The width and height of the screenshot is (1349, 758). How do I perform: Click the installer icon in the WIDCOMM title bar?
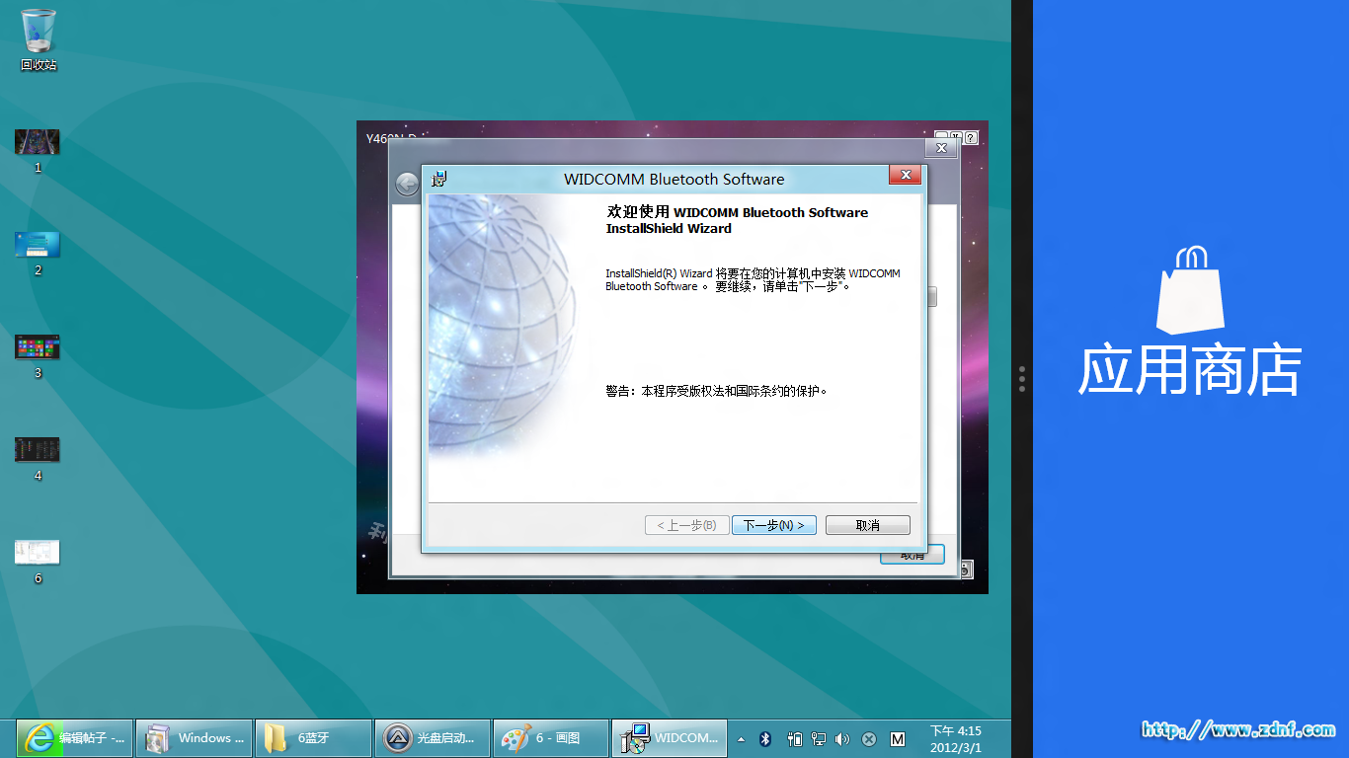pyautogui.click(x=439, y=179)
